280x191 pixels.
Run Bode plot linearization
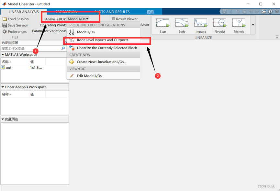182,25
